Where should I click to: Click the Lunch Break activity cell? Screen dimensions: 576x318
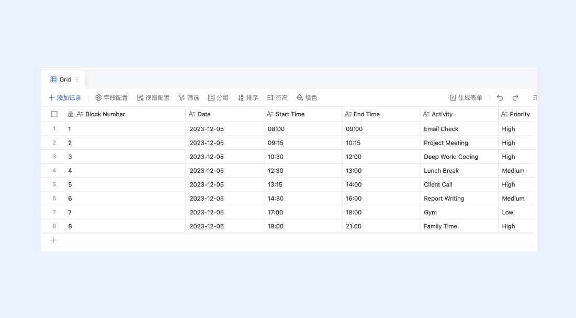(x=459, y=171)
